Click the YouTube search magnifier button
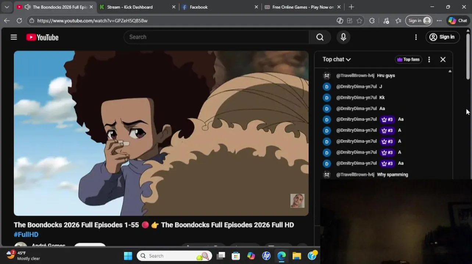The image size is (472, 264). [x=320, y=37]
